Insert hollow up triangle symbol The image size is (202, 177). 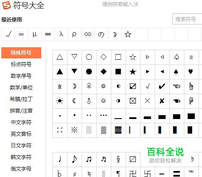[60, 57]
